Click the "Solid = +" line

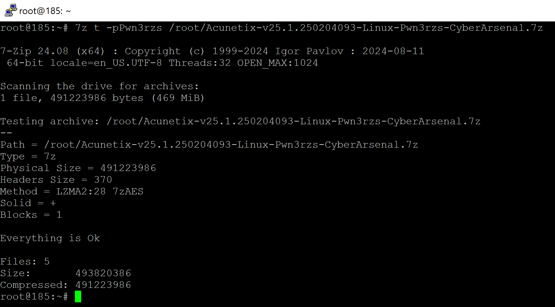click(28, 203)
